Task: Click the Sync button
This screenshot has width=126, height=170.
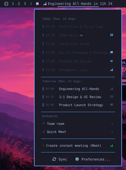Action: pyautogui.click(x=60, y=159)
